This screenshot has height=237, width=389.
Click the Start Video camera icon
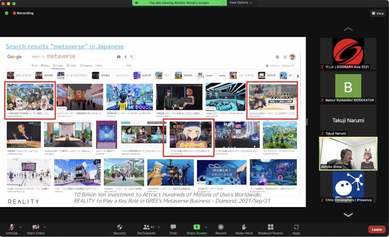point(36,227)
